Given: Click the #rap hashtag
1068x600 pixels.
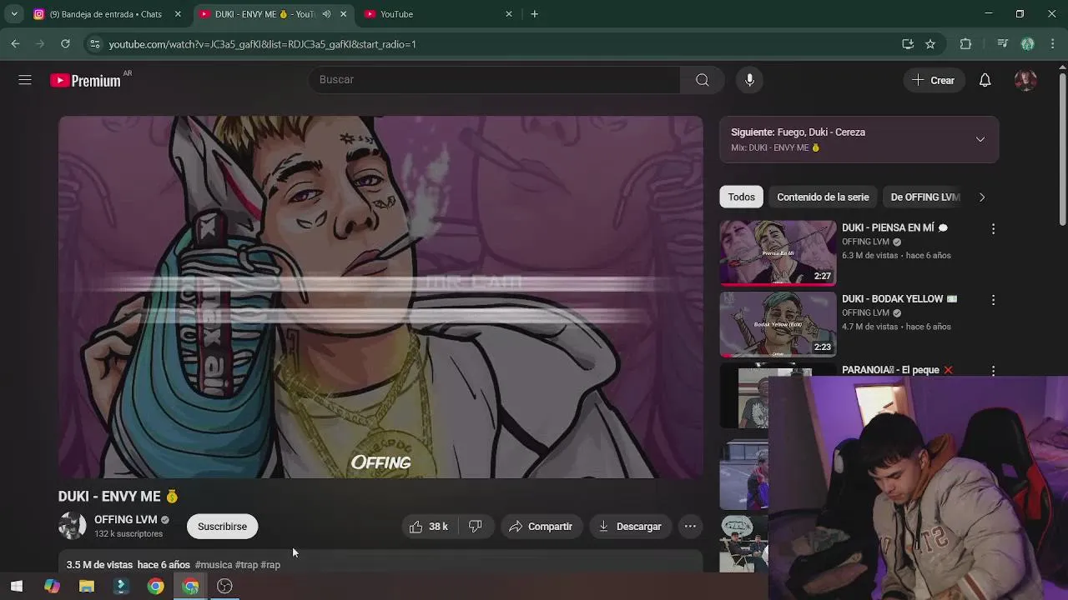Looking at the screenshot, I should tap(270, 565).
